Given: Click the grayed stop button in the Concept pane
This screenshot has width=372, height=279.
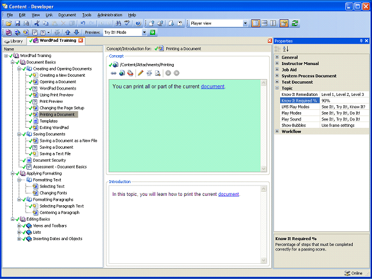Looking at the screenshot, I should 176,73.
